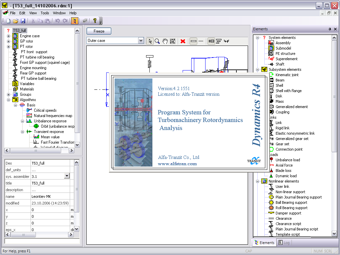340x255 pixels.
Task: Click the Damper support icon
Action: [271, 213]
